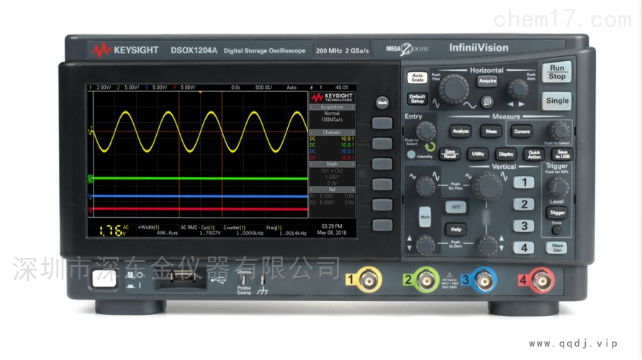Viewport: 642px width, 360px height.
Task: Tap the +Width(1) 496.6us measurement
Action: point(158,230)
